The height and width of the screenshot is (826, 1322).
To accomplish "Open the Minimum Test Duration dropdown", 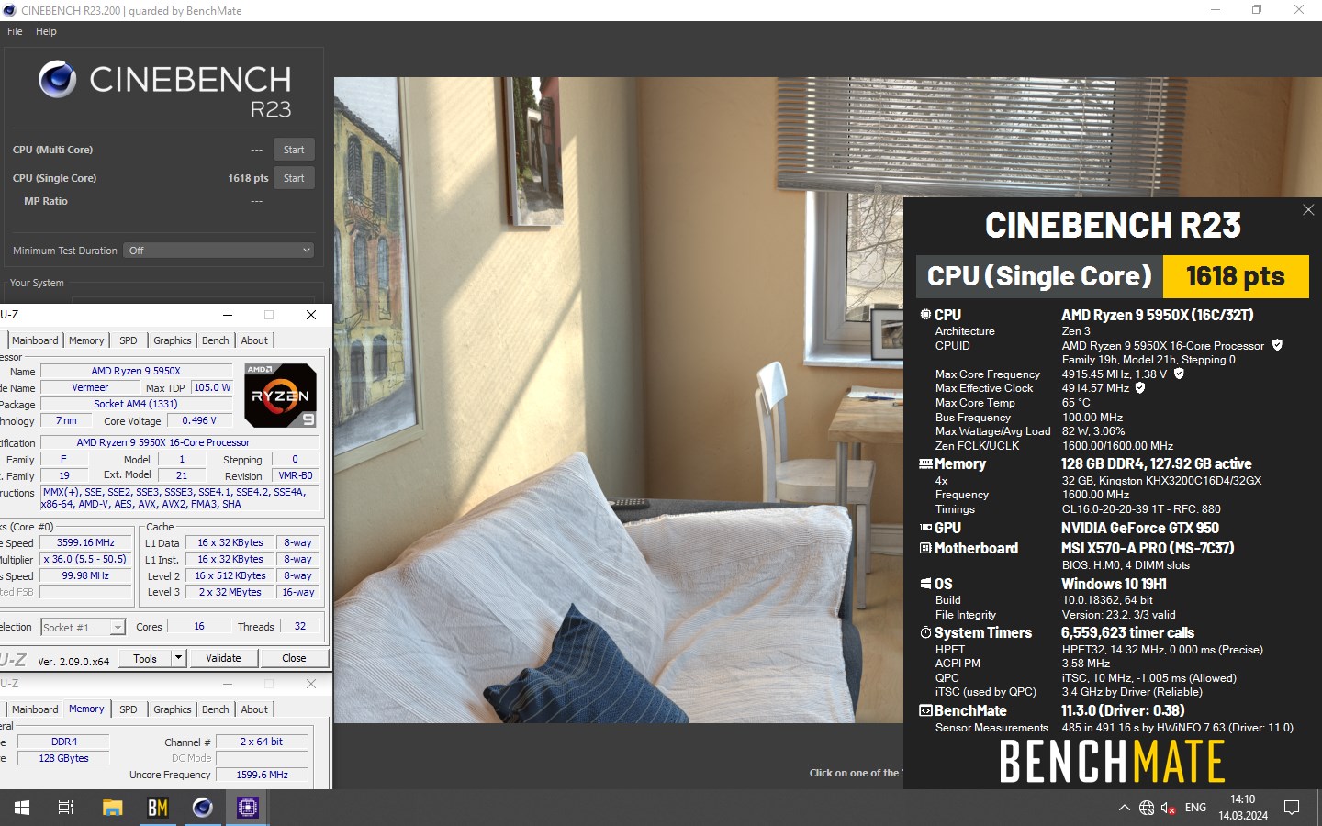I will (218, 251).
